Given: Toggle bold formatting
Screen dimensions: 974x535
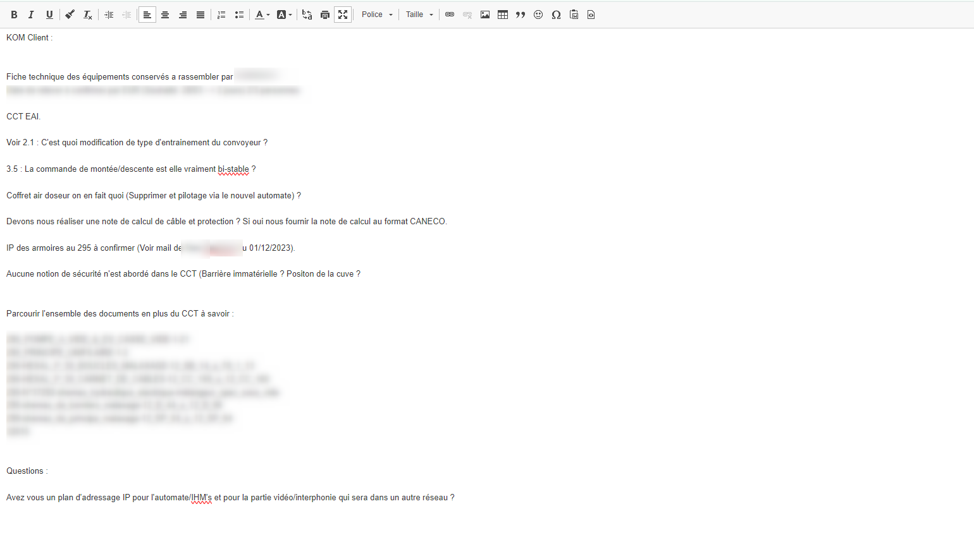Looking at the screenshot, I should click(x=14, y=15).
